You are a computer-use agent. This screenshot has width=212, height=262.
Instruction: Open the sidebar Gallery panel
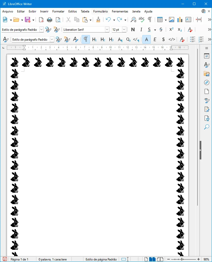coord(207,74)
